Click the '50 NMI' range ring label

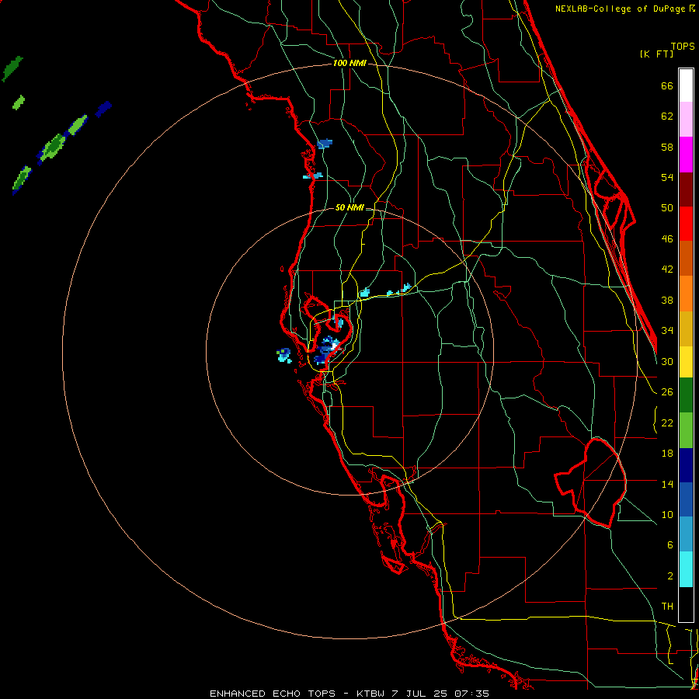tap(349, 207)
